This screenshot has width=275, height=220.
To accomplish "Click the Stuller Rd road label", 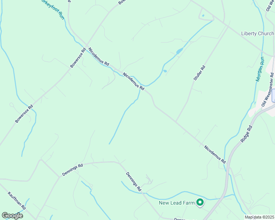I will [199, 73].
